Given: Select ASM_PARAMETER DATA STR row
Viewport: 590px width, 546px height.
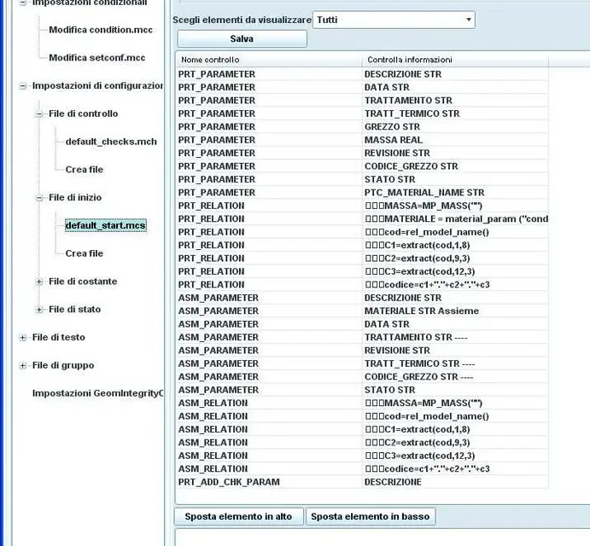Looking at the screenshot, I should coord(362,324).
